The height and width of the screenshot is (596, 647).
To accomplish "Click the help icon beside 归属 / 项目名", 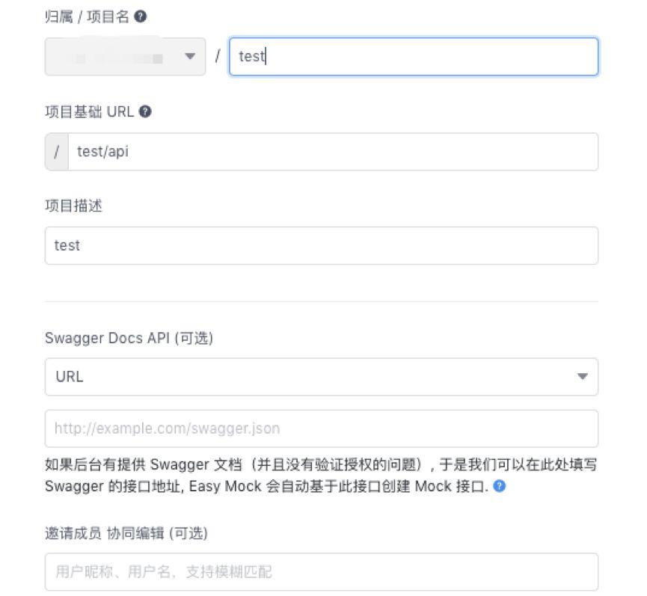I will click(x=140, y=17).
